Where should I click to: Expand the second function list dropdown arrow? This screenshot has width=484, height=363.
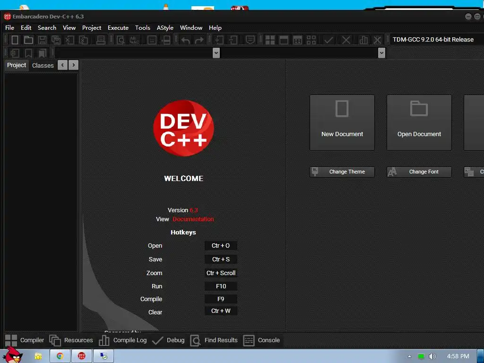tap(381, 53)
